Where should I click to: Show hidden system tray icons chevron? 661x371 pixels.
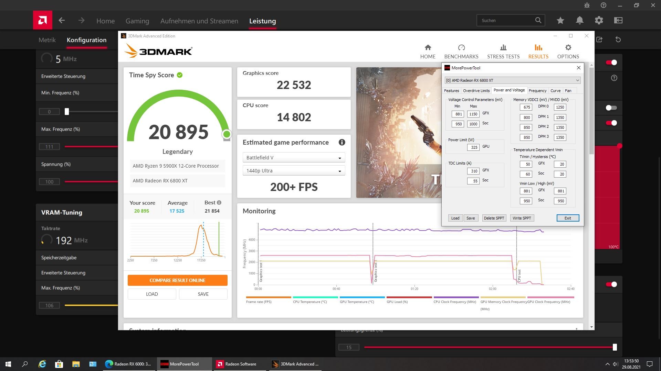point(607,364)
